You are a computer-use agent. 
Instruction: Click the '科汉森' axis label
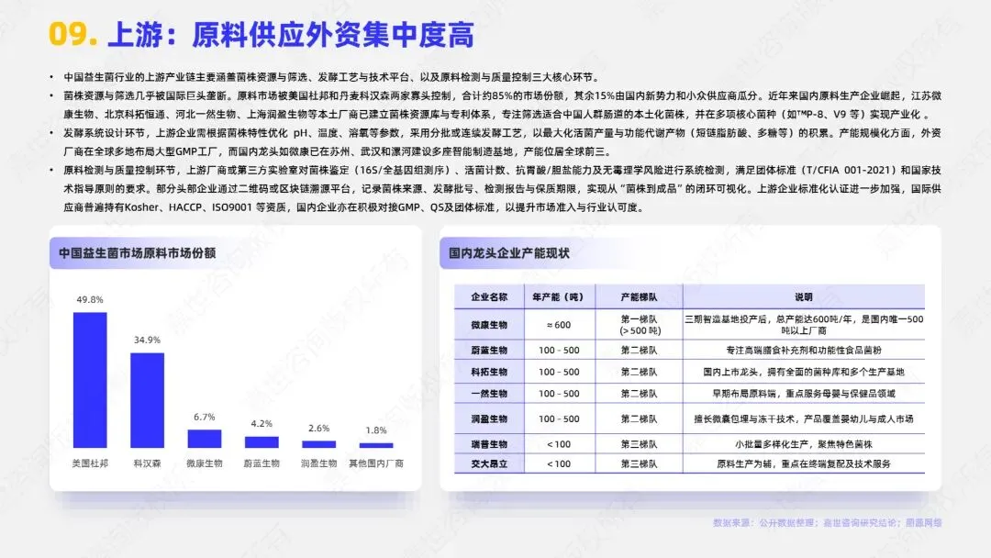coord(147,463)
